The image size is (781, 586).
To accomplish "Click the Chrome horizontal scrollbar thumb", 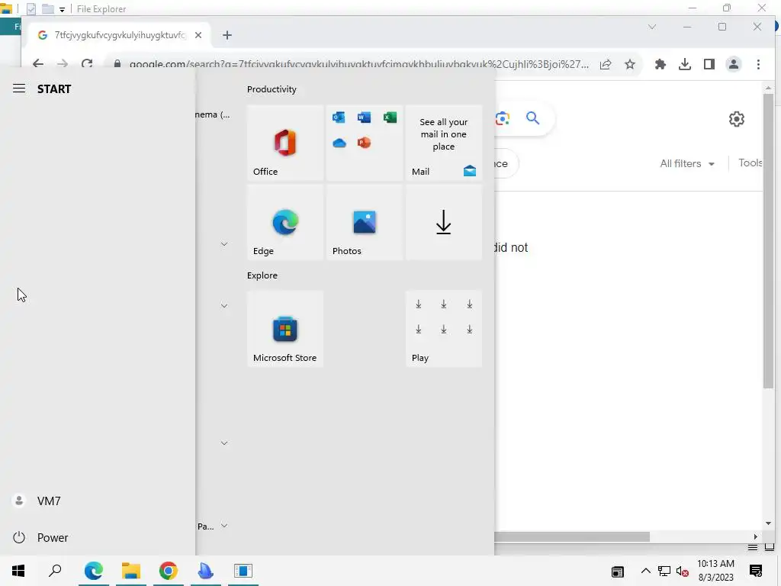I will pos(572,536).
